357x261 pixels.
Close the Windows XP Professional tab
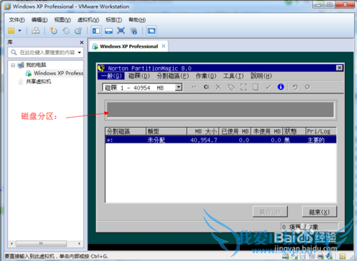click(164, 46)
